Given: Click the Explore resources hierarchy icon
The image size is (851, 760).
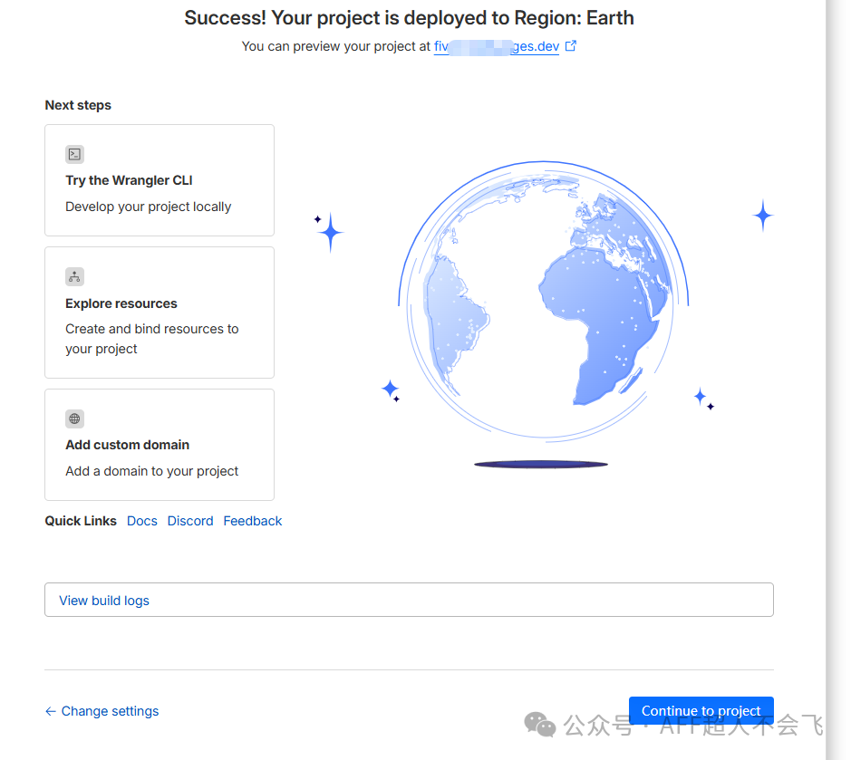Looking at the screenshot, I should click(x=74, y=276).
